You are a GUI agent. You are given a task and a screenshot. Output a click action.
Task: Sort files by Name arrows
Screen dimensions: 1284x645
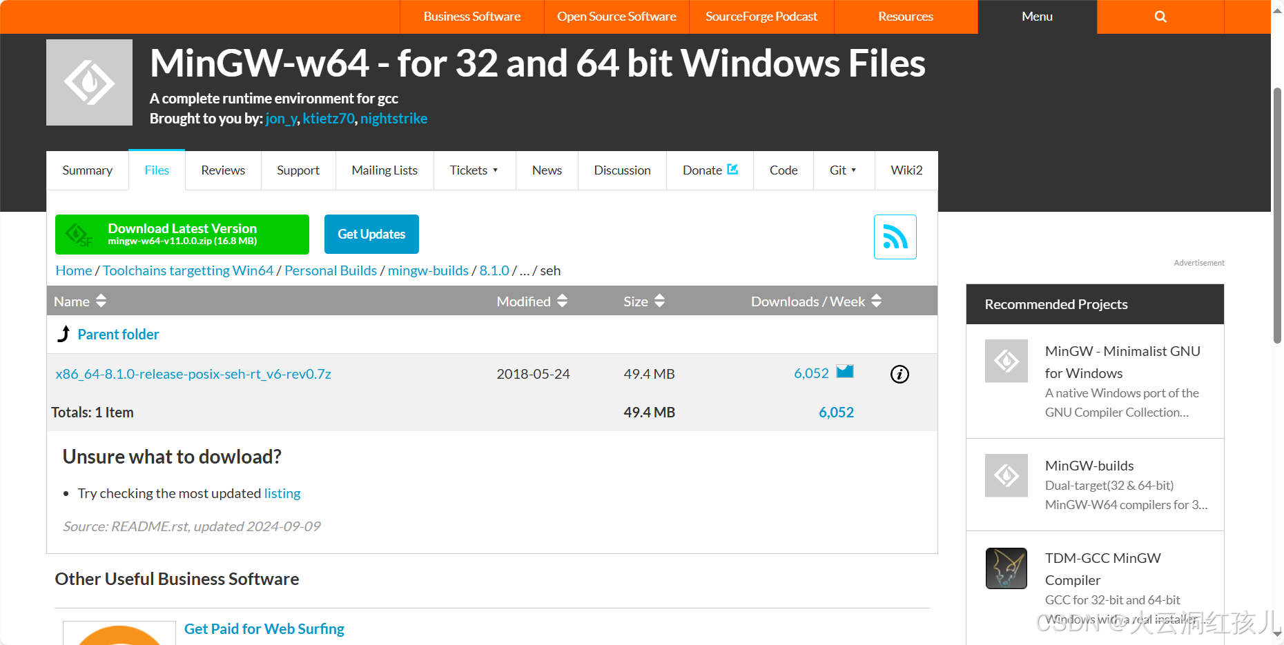(x=101, y=301)
